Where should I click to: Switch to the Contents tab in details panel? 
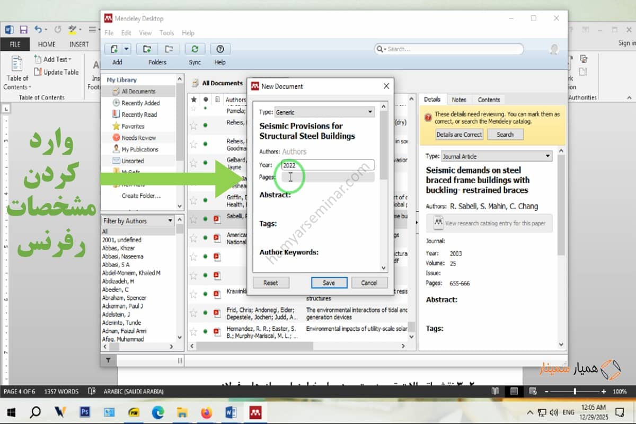coord(489,99)
